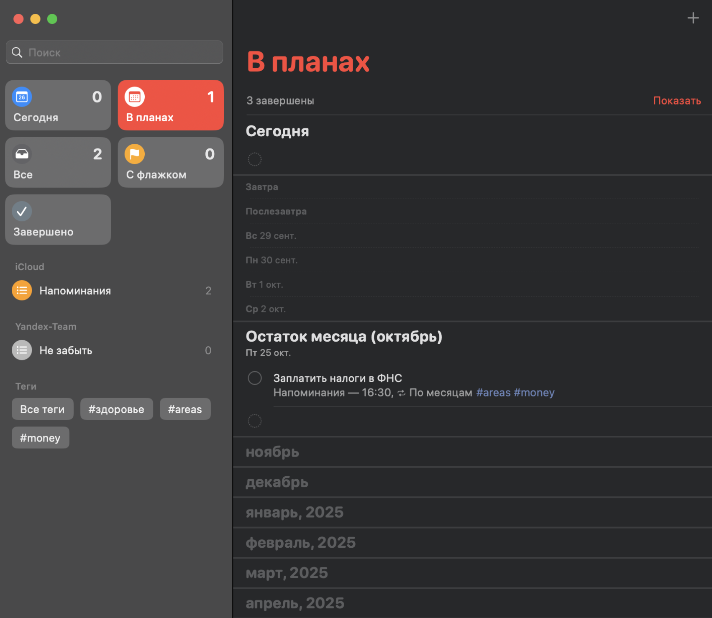The image size is (712, 618).
Task: Click the Ср 2 окт. row
Action: pyautogui.click(x=472, y=309)
